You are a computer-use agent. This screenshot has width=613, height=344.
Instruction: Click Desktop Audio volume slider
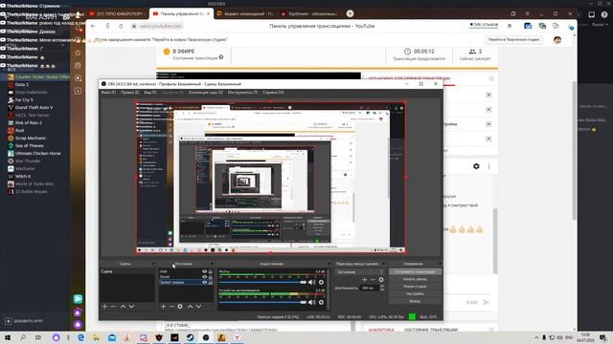coord(262,302)
